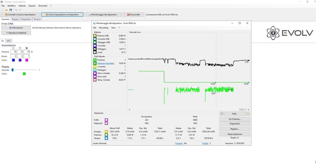The image size is (316, 166).
Task: Select the first power preset radio button
Action: [x=14, y=48]
